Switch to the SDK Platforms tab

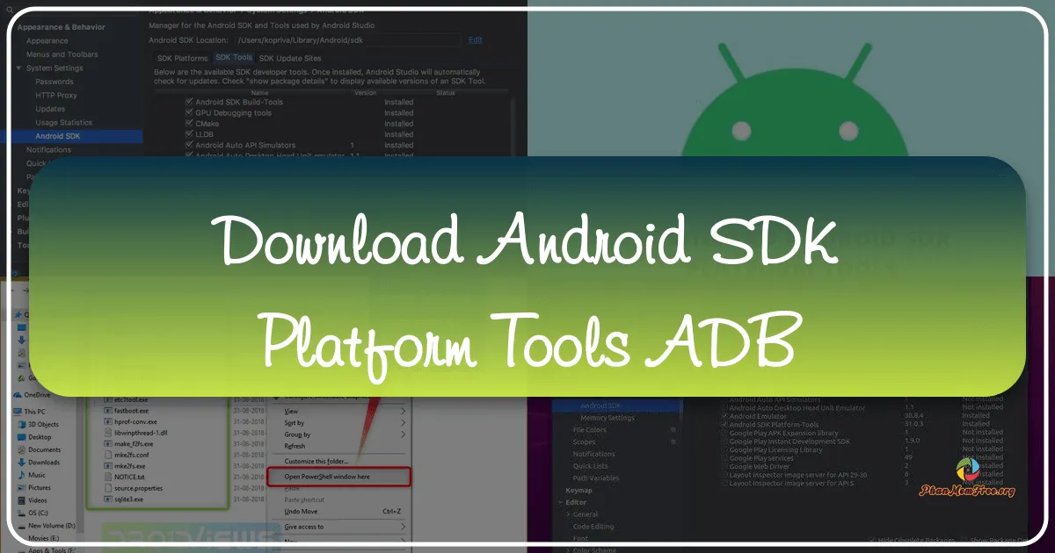(x=185, y=58)
